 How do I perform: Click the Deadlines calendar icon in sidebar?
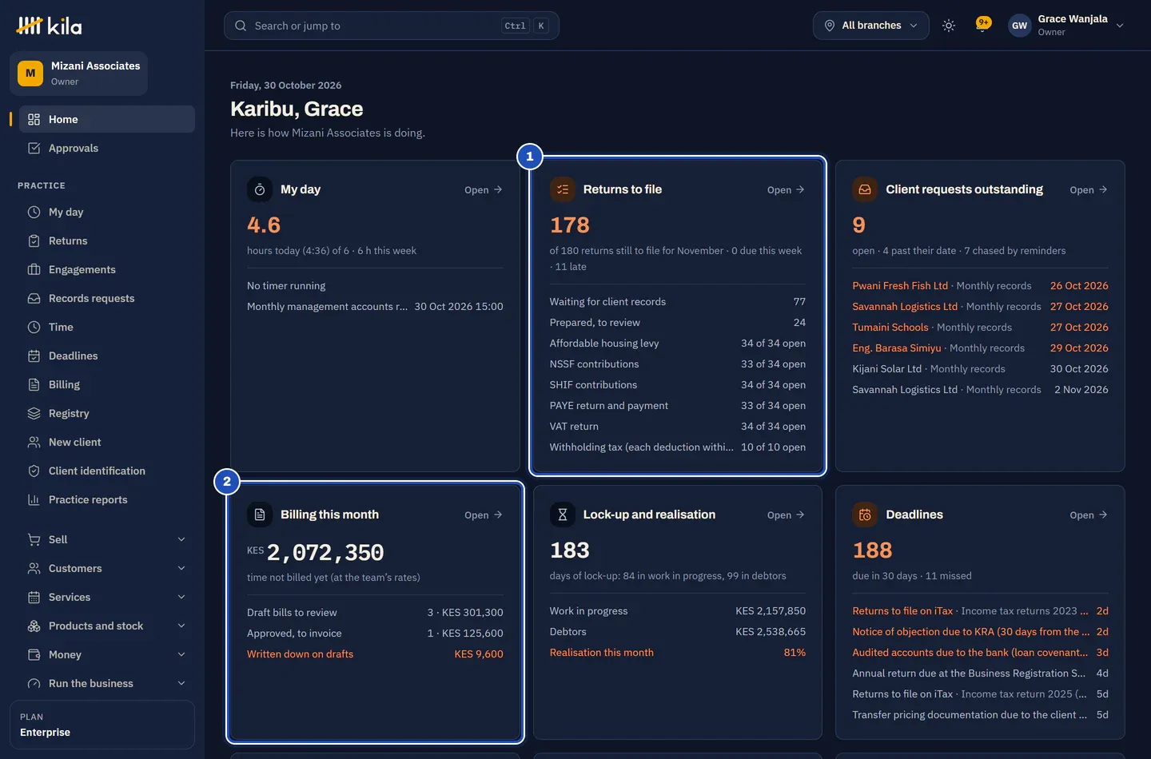tap(34, 356)
